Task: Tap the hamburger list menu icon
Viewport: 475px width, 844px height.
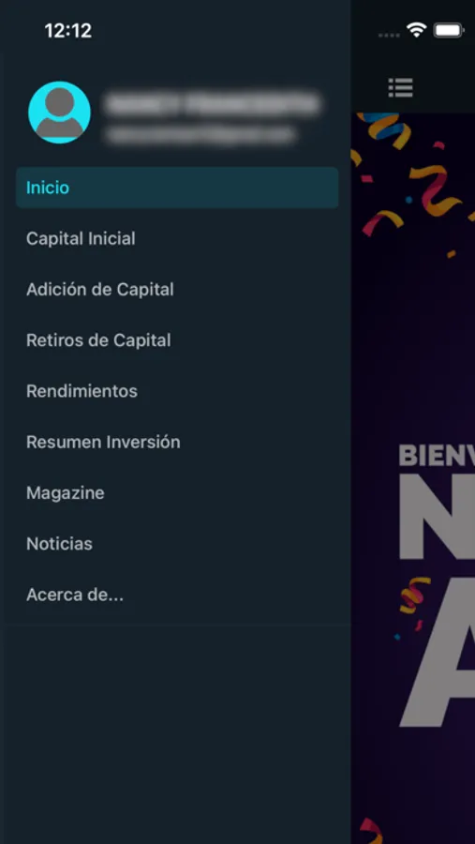Action: [x=400, y=87]
